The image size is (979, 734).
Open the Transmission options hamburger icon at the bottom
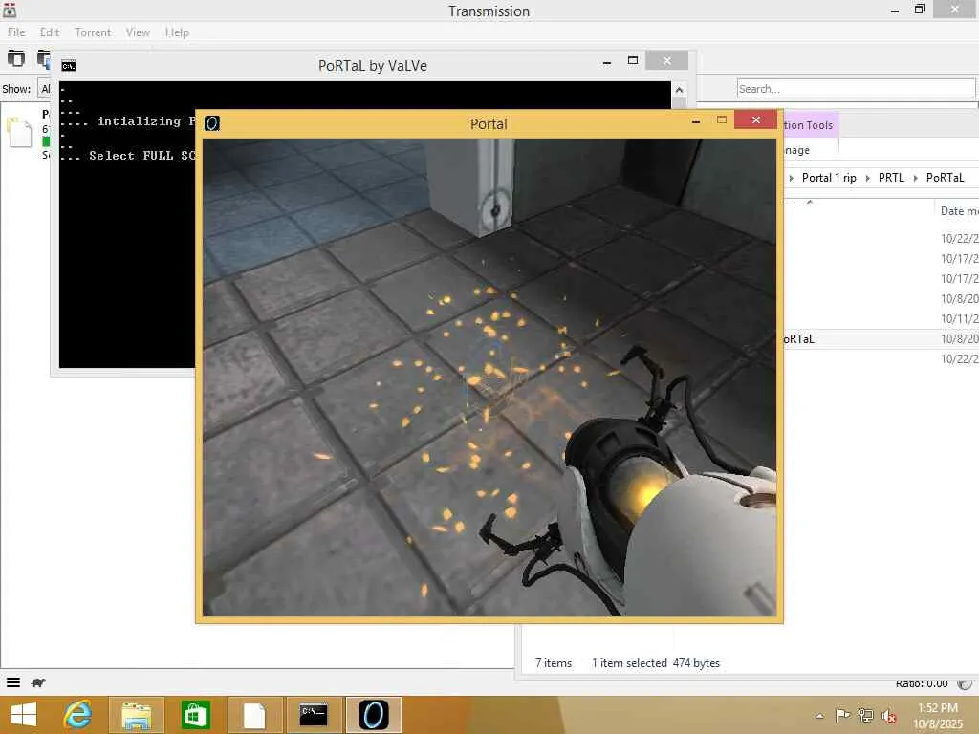(13, 682)
